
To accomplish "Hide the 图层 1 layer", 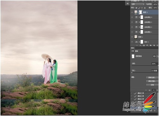I will tap(132, 37).
